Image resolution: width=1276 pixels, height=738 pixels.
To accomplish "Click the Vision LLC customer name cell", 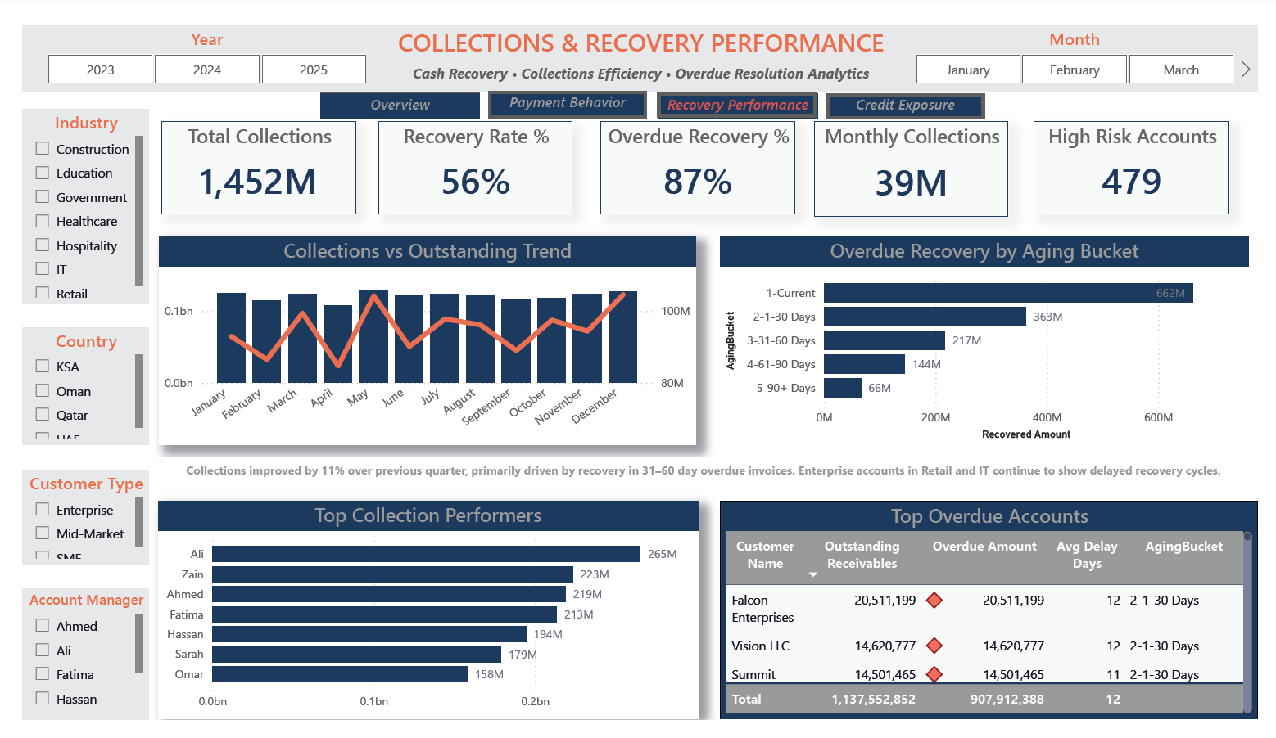I will (x=760, y=646).
